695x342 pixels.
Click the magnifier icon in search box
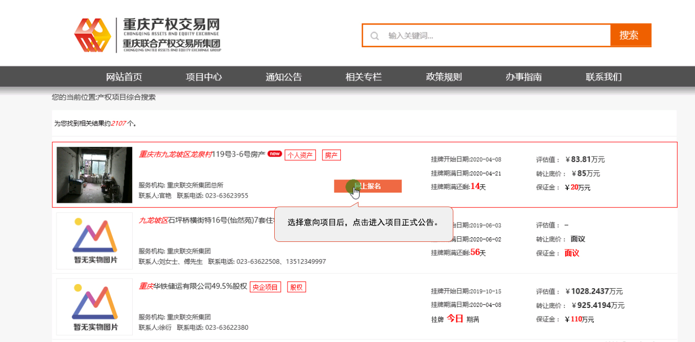[375, 36]
